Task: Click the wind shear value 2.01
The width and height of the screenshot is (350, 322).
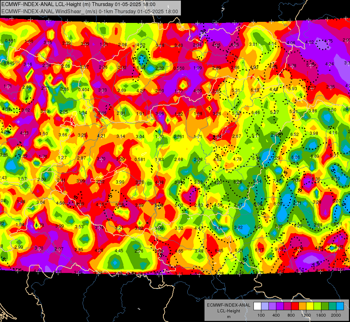Action: [x=121, y=113]
